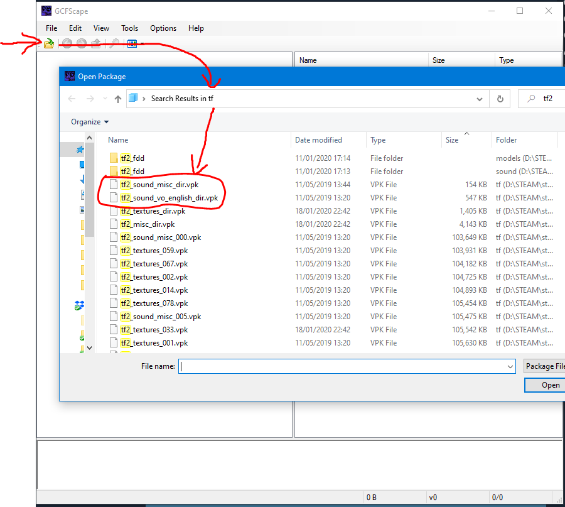Open the View menu
565x507 pixels.
[x=101, y=28]
